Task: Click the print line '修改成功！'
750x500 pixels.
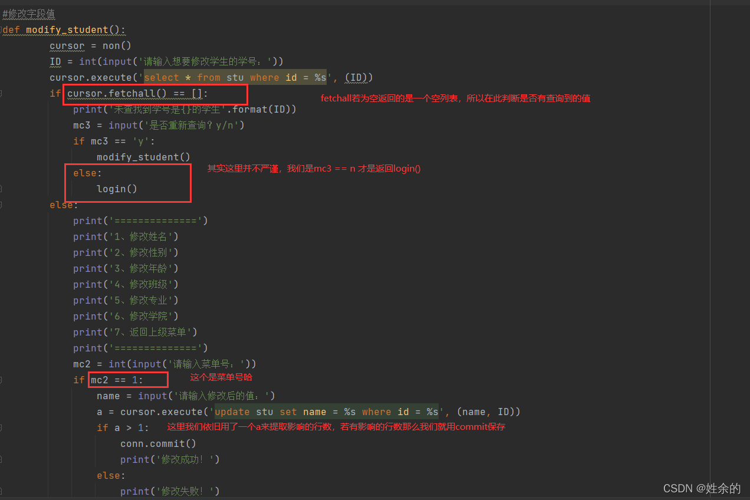Action: coord(170,459)
